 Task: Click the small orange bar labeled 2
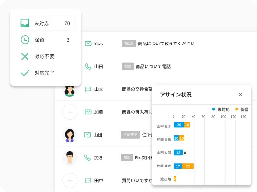(x=175, y=179)
